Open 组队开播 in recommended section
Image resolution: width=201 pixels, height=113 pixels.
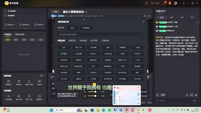19,97
